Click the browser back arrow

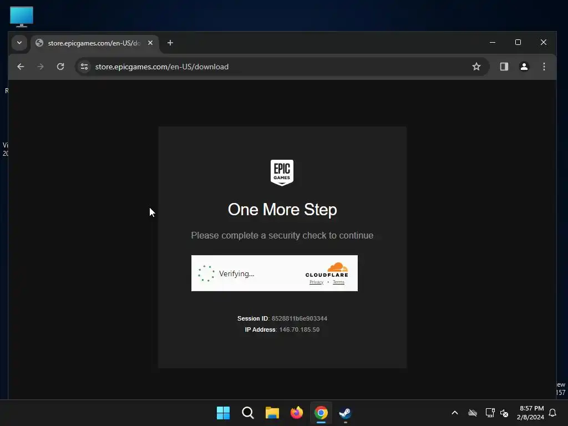tap(21, 67)
